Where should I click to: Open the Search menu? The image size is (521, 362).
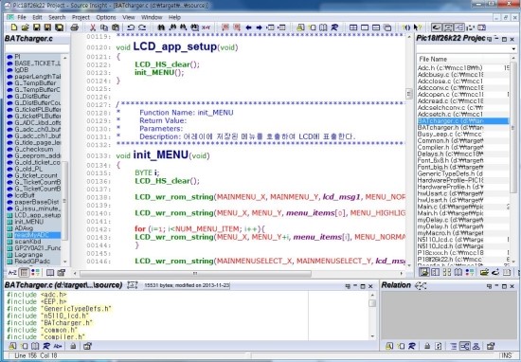pyautogui.click(x=57, y=17)
